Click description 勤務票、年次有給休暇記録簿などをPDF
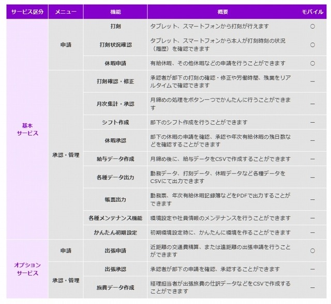The width and height of the screenshot is (331, 304). 220,200
